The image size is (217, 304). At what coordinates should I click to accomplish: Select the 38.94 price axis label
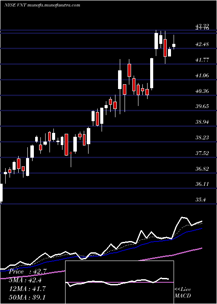[x=202, y=122]
